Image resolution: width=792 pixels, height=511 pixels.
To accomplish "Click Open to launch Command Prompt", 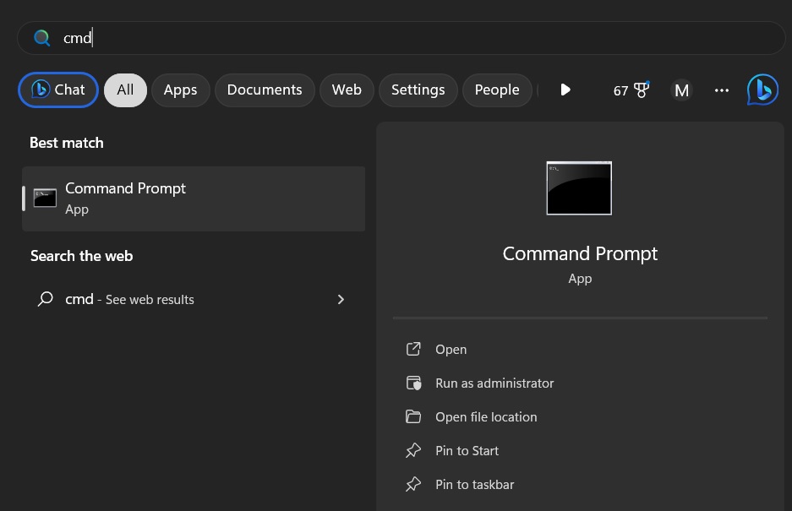I will tap(451, 349).
